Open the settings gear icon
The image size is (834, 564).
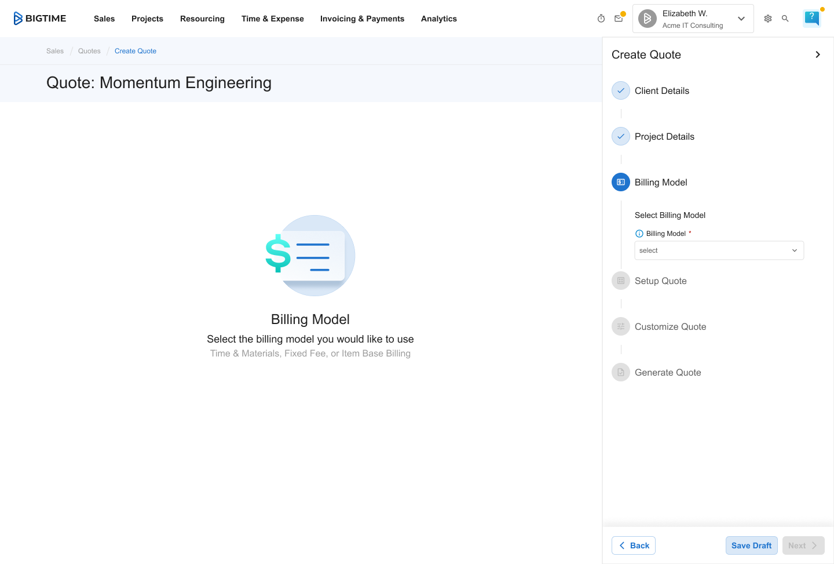(x=768, y=19)
